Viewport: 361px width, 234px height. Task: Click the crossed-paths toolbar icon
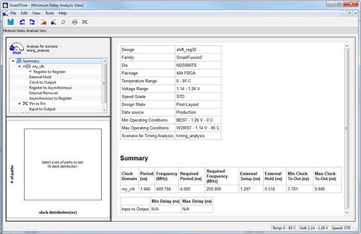point(85,22)
